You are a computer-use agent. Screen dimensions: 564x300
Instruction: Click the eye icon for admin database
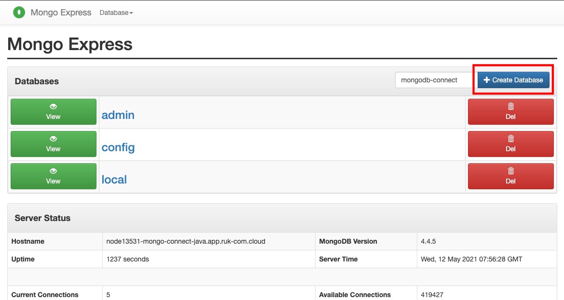click(53, 106)
